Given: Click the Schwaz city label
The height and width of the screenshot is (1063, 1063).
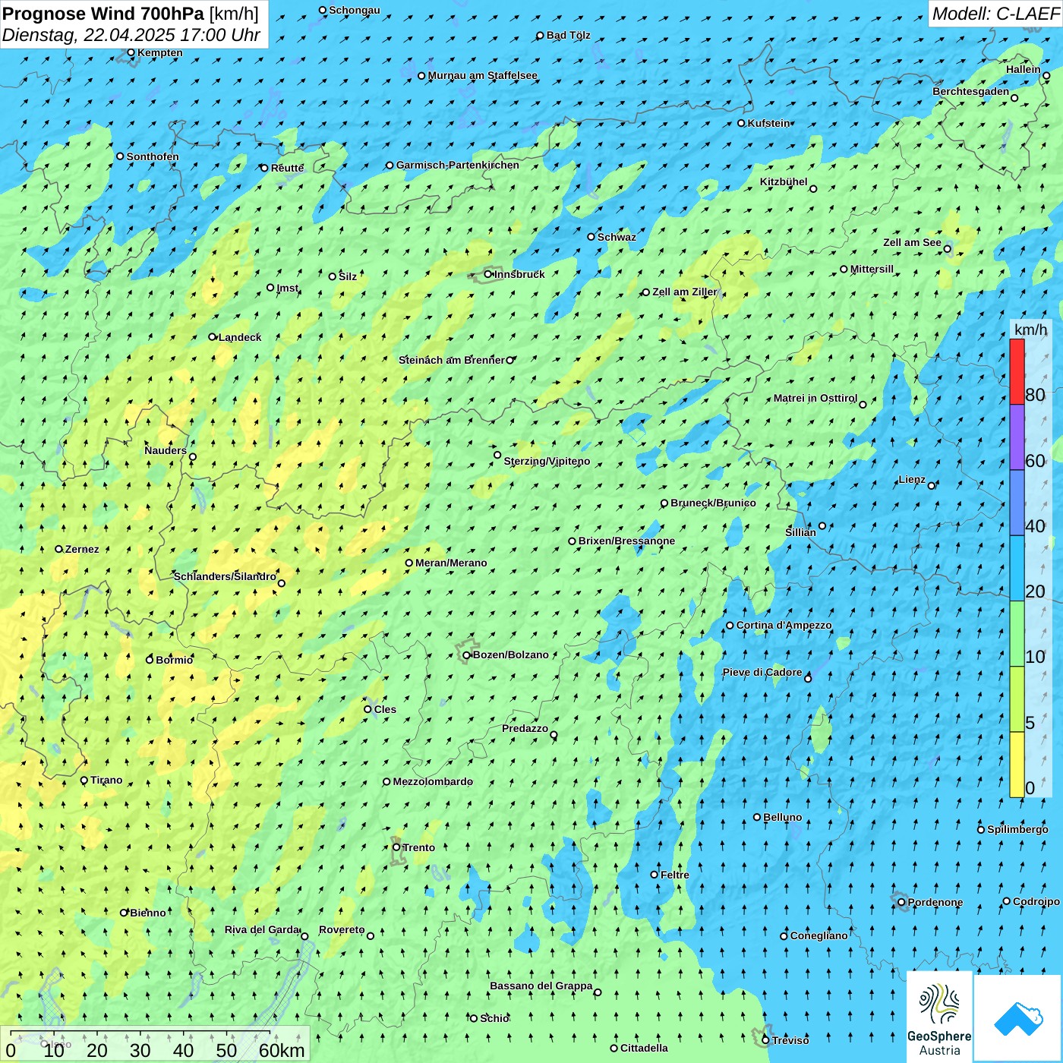Looking at the screenshot, I should pos(617,238).
